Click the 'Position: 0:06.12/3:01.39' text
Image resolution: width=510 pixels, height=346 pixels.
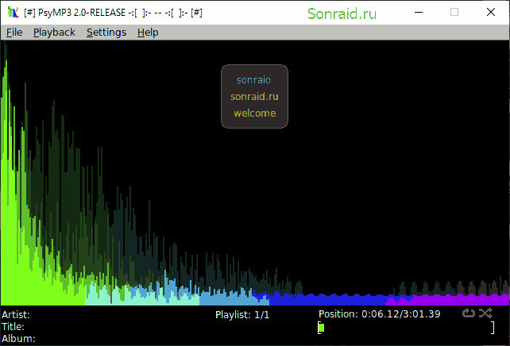click(x=379, y=314)
